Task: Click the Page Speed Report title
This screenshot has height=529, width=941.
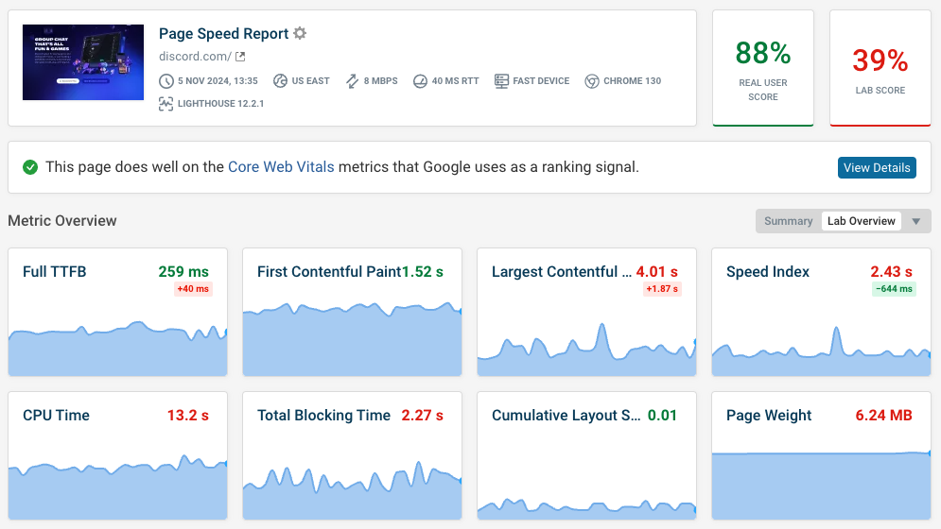Action: (224, 34)
